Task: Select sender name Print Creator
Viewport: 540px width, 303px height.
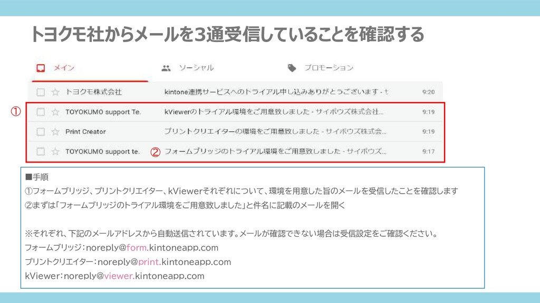Action: click(85, 132)
